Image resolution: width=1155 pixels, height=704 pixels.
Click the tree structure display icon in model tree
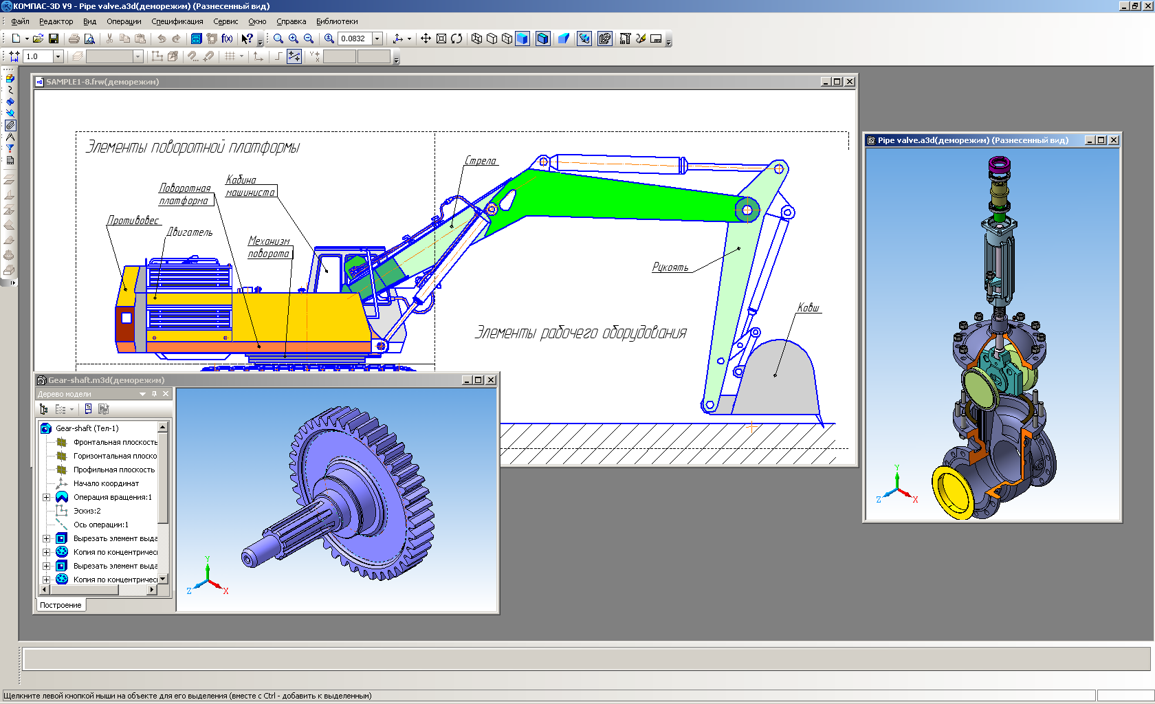click(x=44, y=409)
